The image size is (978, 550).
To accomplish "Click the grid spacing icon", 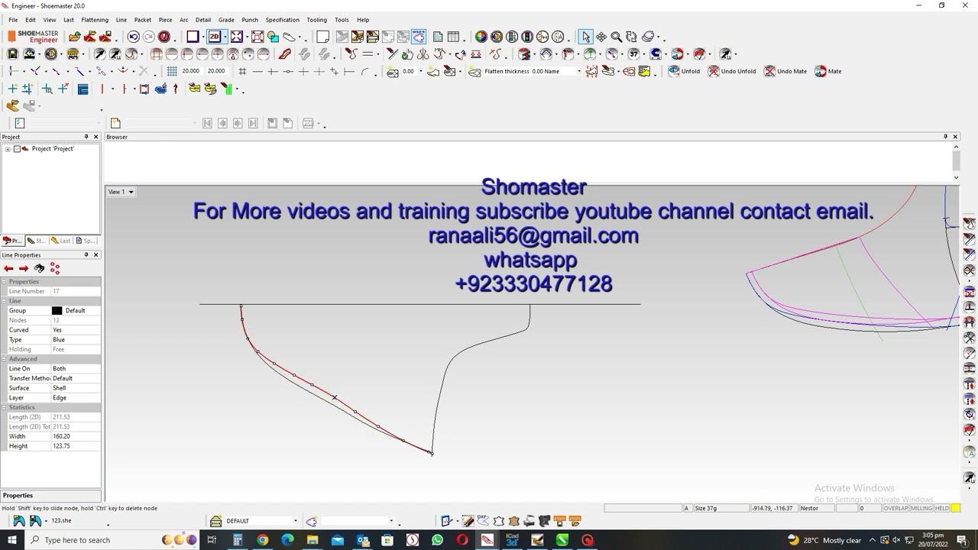I will 172,71.
